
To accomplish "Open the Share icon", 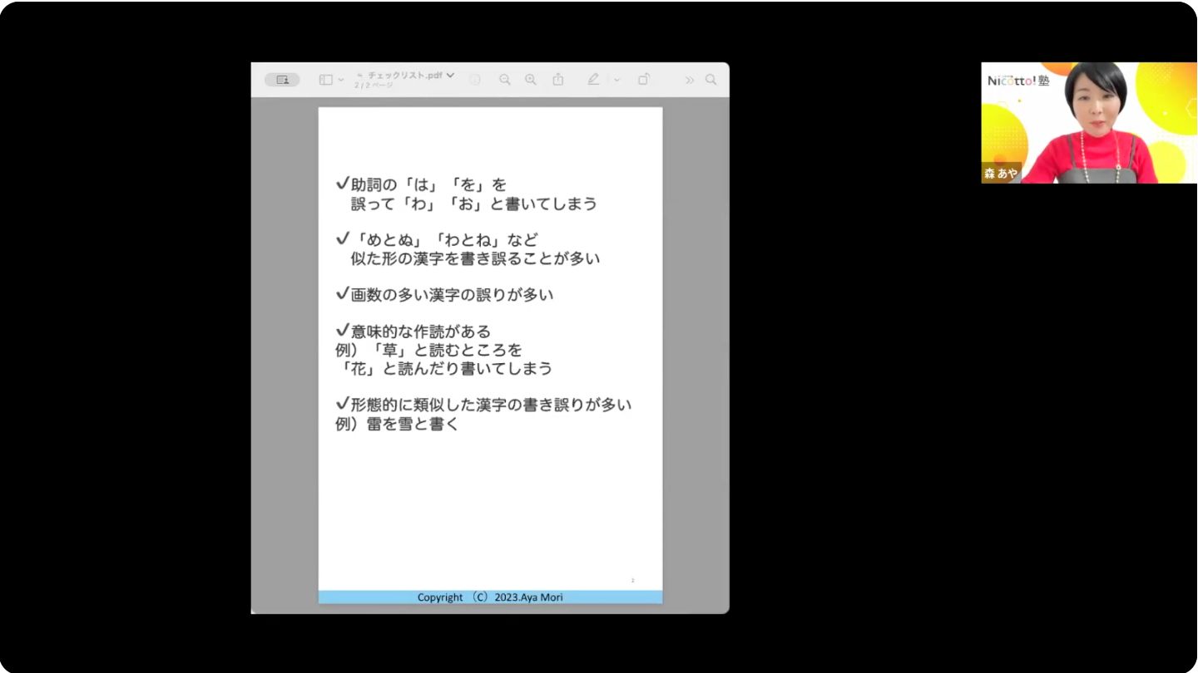I will point(558,79).
